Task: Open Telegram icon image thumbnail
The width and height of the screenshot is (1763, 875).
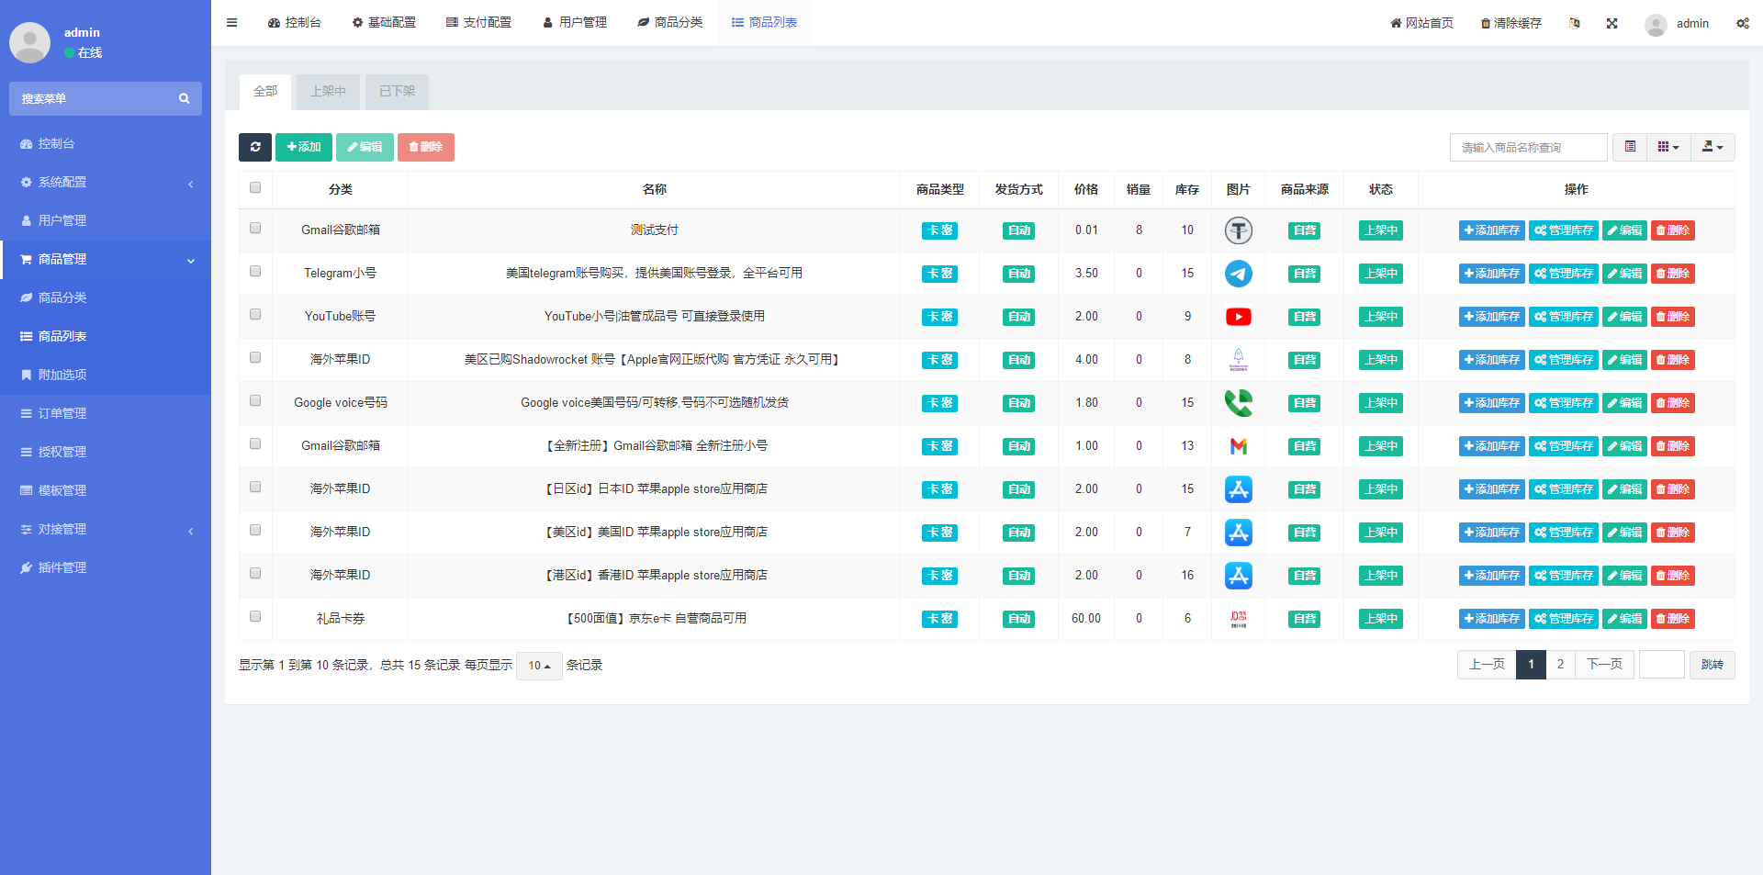Action: click(1238, 274)
